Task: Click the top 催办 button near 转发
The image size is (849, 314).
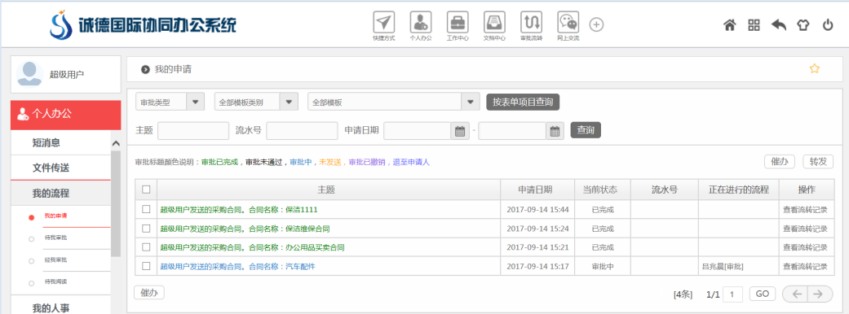Action: coord(779,162)
